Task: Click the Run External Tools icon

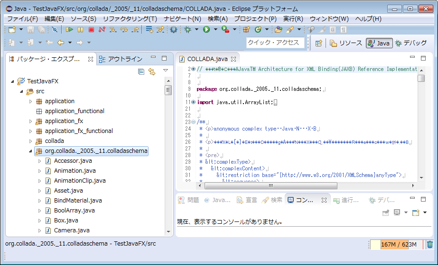Action: click(225, 29)
